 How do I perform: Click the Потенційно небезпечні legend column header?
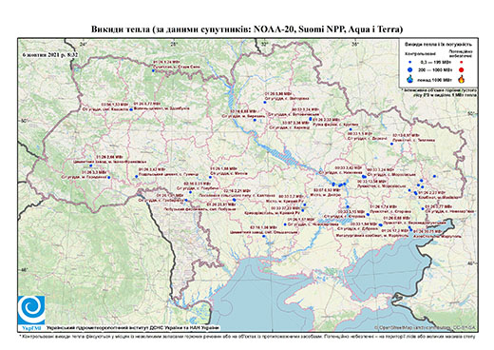coord(461,53)
